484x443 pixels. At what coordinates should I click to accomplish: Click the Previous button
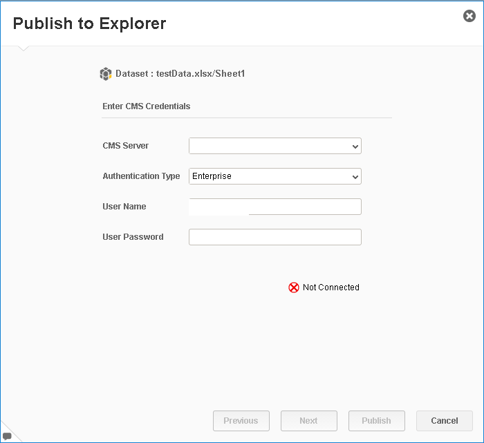tap(241, 421)
